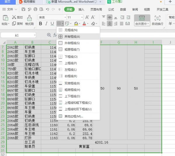Increase indent icon

[128, 17]
